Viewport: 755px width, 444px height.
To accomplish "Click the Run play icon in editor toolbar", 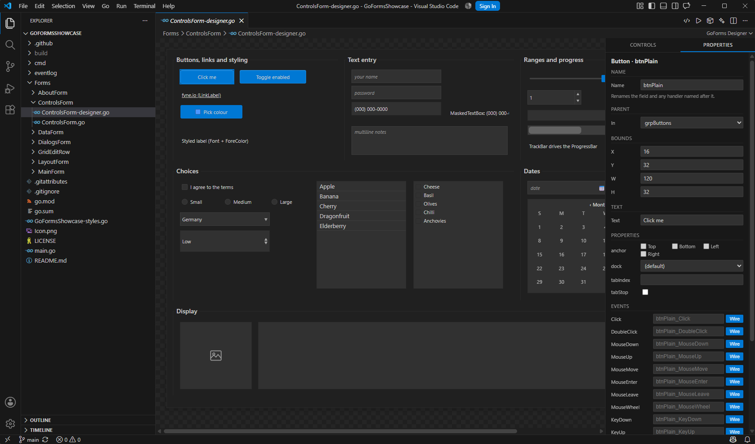I will 698,21.
